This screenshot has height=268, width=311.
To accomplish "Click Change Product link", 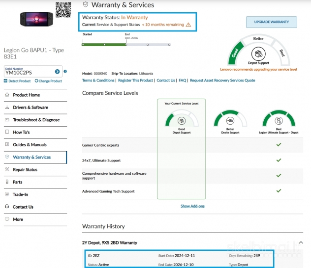I will tap(48, 81).
